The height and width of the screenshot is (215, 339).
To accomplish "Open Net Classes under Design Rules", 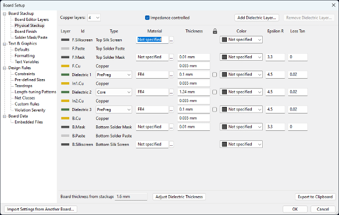I will coord(25,98).
